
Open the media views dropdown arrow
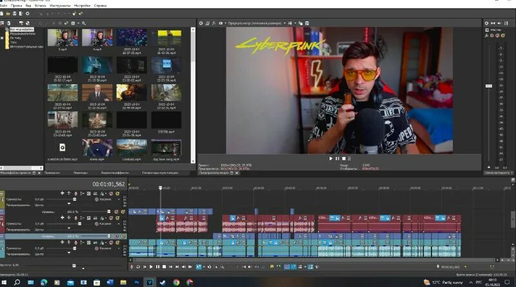[78, 23]
